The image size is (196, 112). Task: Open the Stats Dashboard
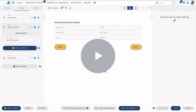[x=105, y=108]
